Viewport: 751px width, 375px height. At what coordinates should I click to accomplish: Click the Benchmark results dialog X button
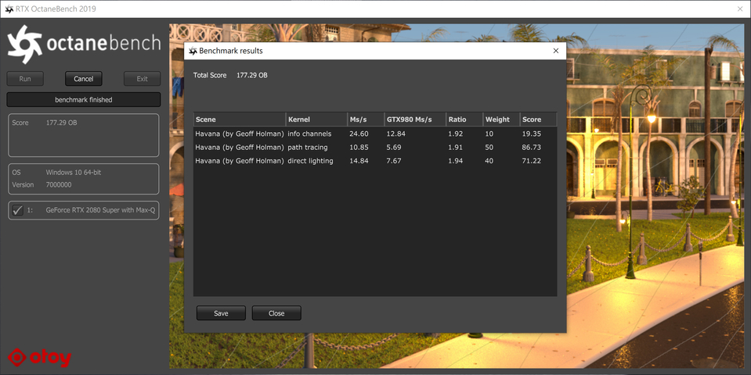[555, 51]
